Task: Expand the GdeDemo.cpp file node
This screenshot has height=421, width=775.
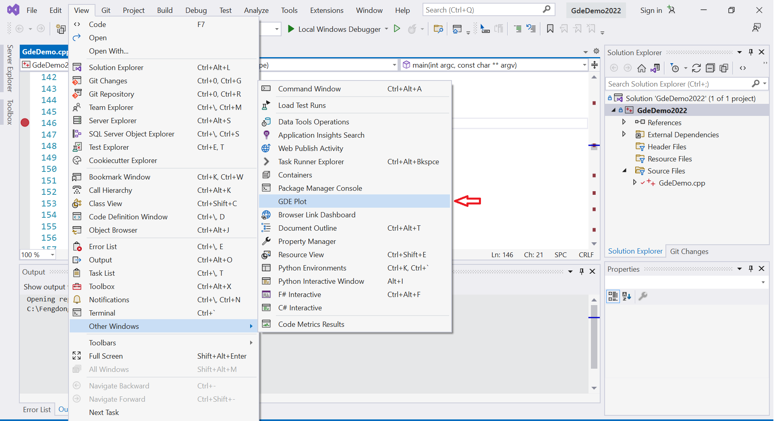Action: tap(635, 182)
